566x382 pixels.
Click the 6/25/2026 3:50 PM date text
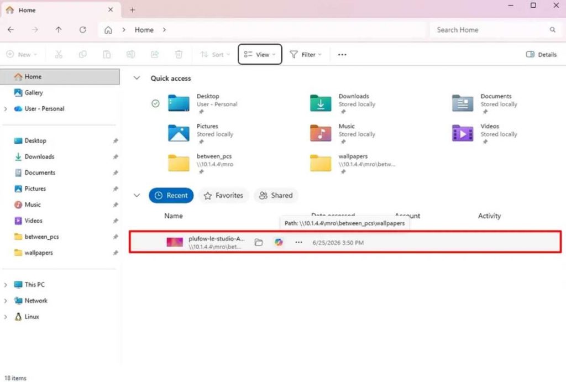[x=338, y=243]
